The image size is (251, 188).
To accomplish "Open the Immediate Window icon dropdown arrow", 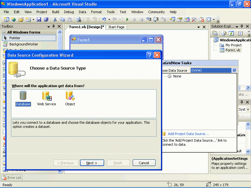I will click(214, 20).
